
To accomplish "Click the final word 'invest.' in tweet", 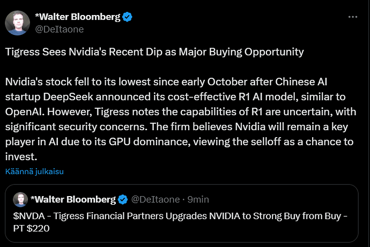I will 21,157.
